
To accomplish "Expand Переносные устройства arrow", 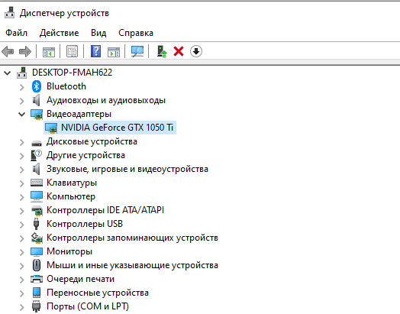I will click(x=22, y=294).
